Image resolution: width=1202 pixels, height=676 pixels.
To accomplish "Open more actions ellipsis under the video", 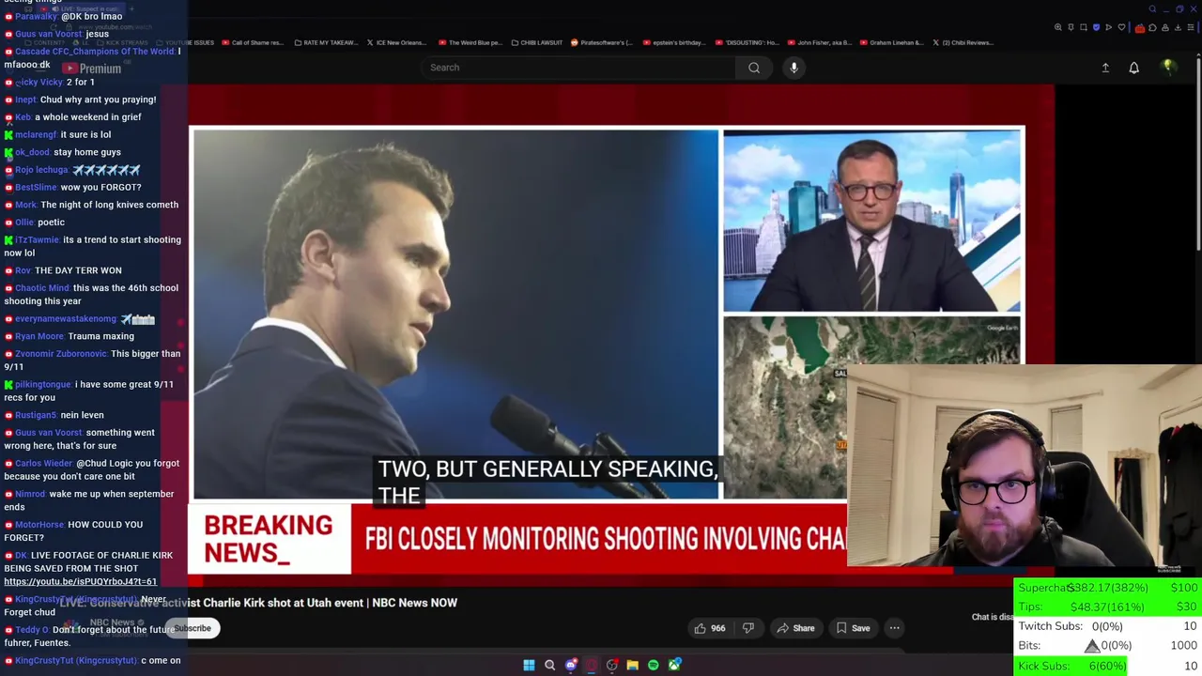I will click(x=894, y=628).
